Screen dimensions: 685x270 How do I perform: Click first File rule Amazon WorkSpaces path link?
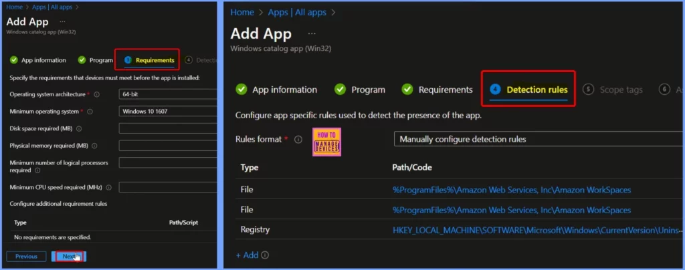(512, 190)
